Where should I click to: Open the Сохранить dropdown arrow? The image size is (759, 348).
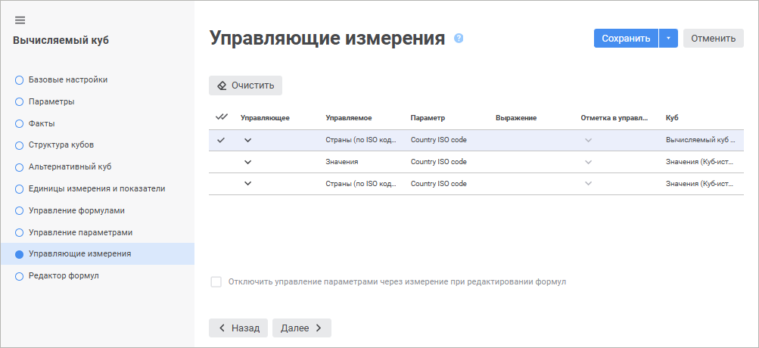tap(668, 39)
